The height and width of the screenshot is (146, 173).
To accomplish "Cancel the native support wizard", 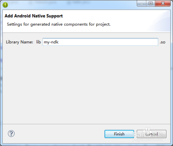I will [152, 134].
